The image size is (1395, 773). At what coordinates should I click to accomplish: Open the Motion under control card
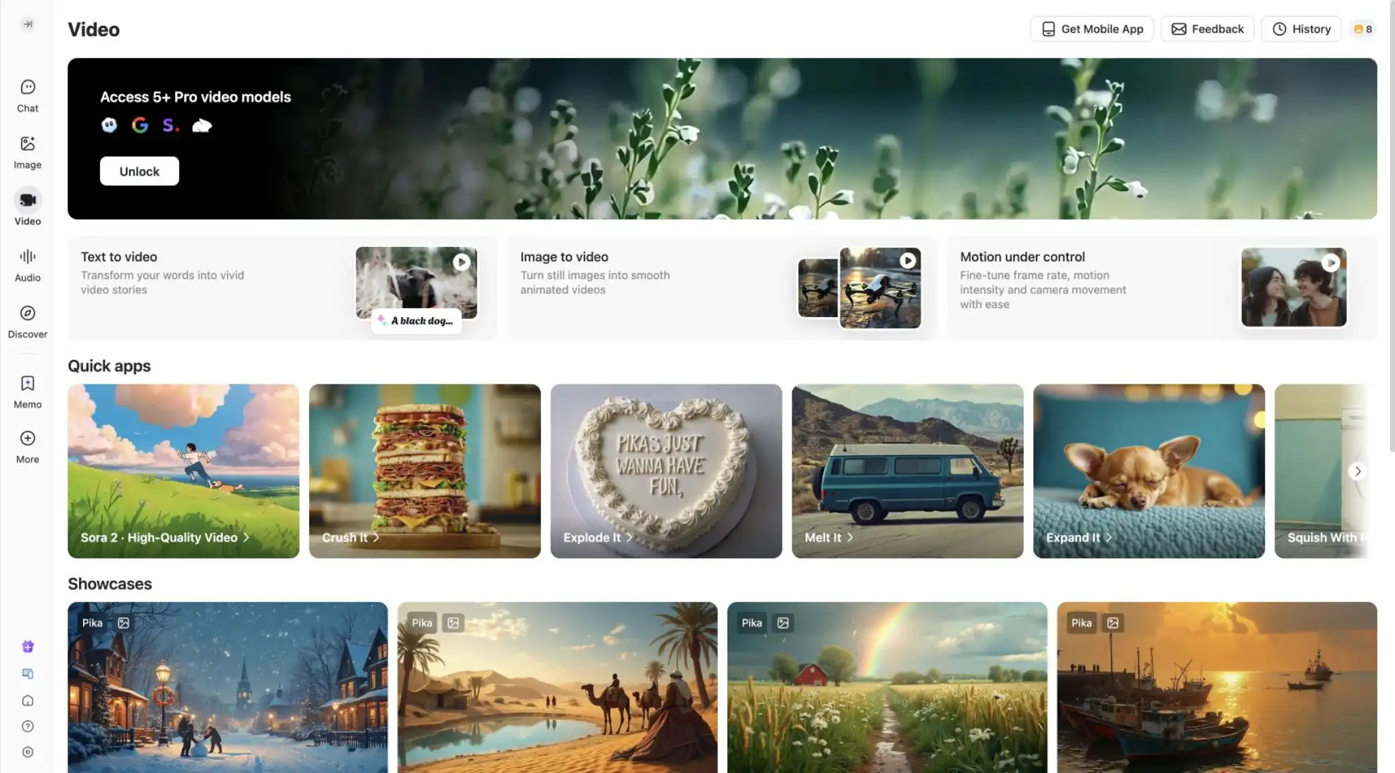click(1162, 288)
